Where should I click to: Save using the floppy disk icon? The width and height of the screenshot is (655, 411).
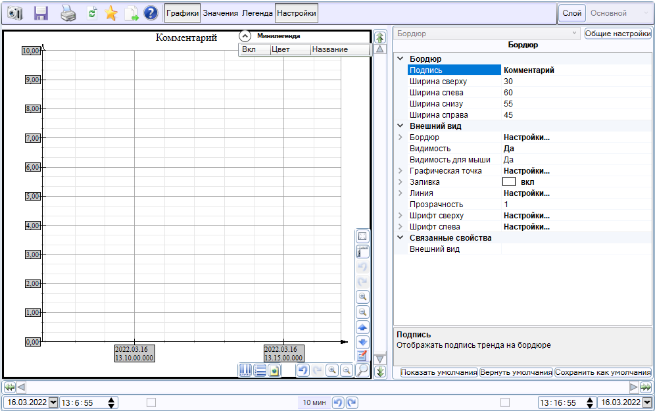coord(41,13)
